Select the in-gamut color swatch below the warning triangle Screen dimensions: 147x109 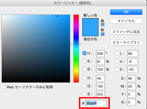(103, 24)
